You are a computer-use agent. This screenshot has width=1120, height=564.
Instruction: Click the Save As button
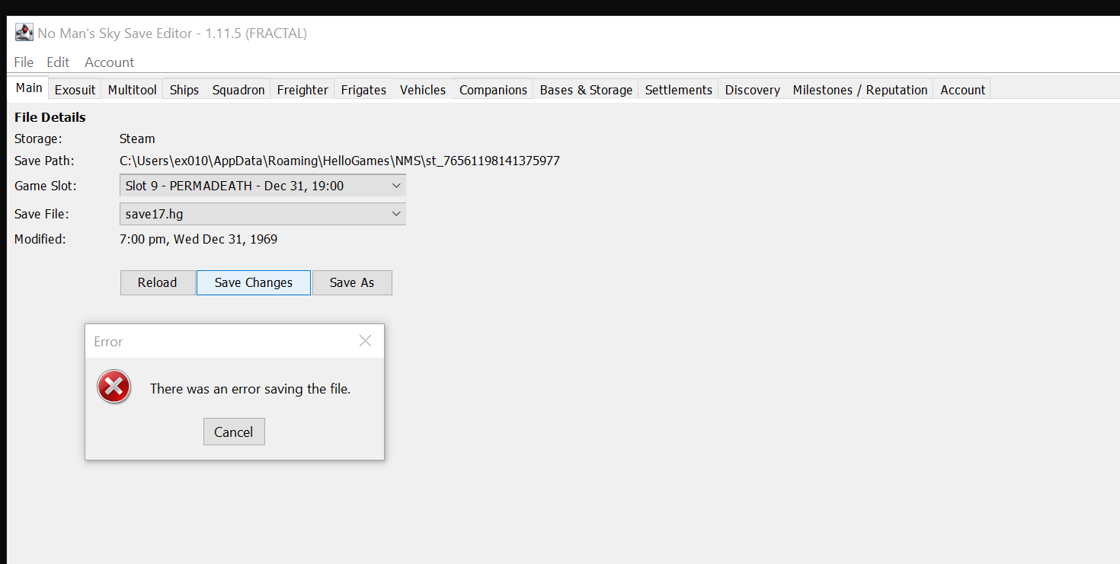pos(352,282)
